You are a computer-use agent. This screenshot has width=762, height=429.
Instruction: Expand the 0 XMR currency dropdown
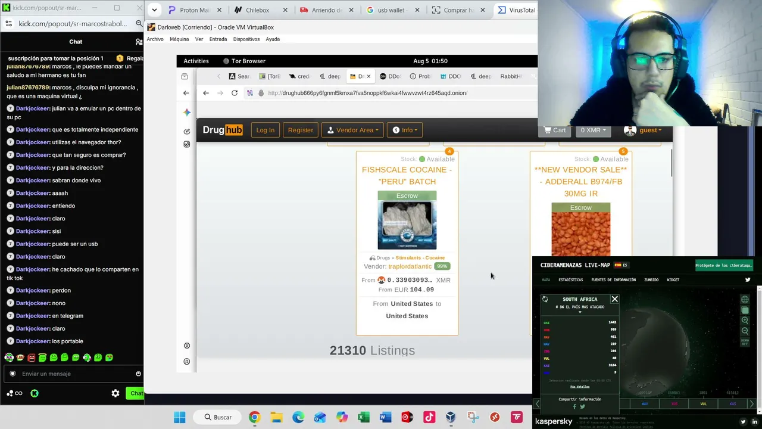pos(593,130)
